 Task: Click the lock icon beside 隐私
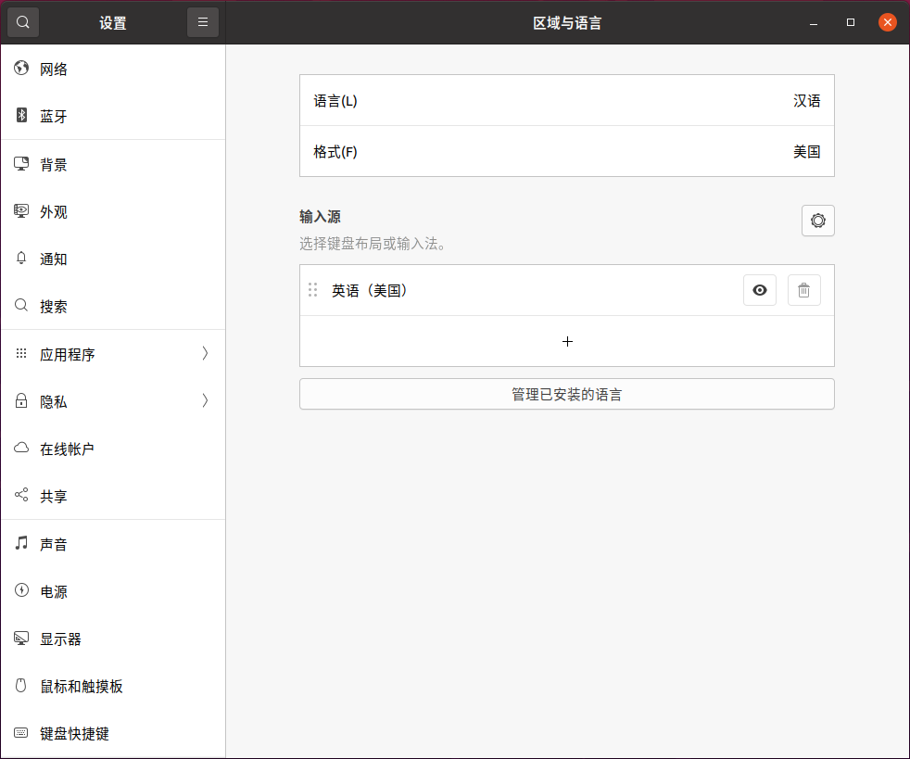[21, 401]
